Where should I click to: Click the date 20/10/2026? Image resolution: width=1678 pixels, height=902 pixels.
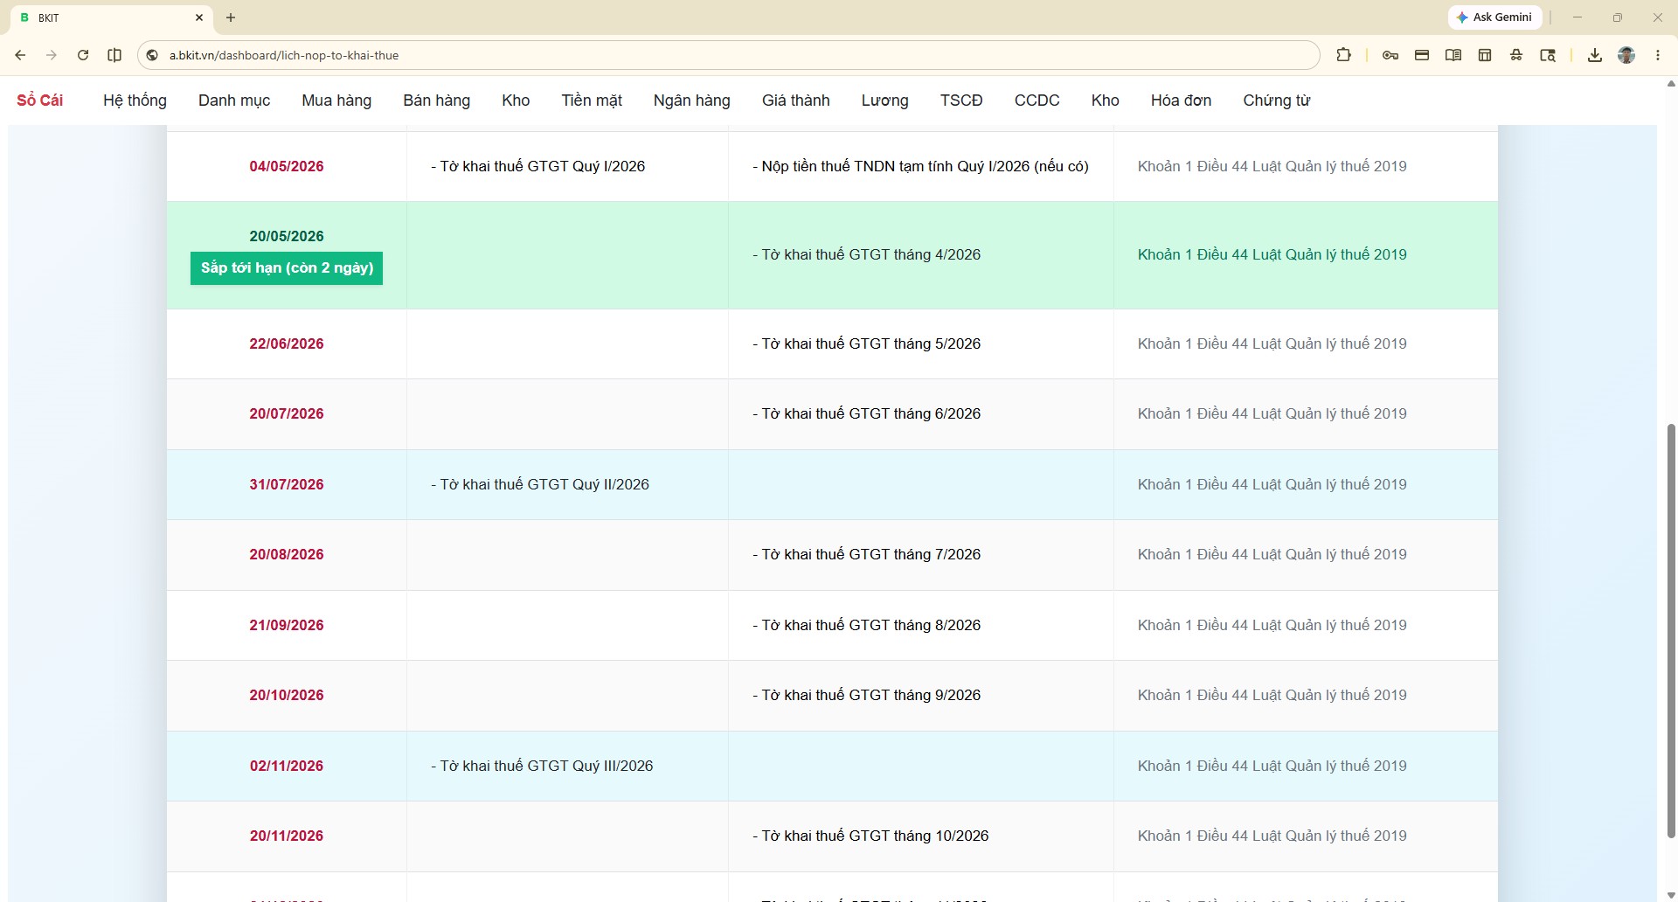pos(287,695)
